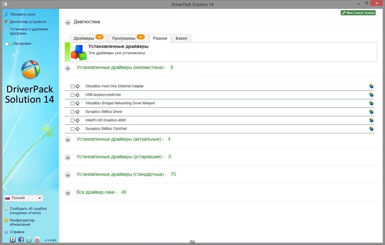
Task: Click the Все драйвер-паки heading text
Action: [x=97, y=192]
